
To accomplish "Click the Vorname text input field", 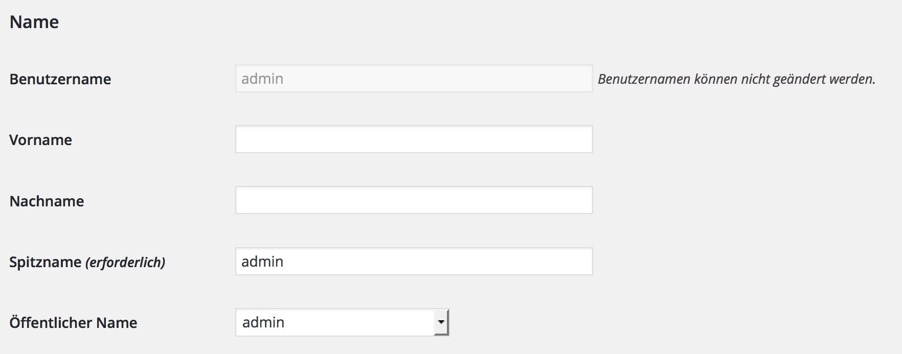I will 414,139.
